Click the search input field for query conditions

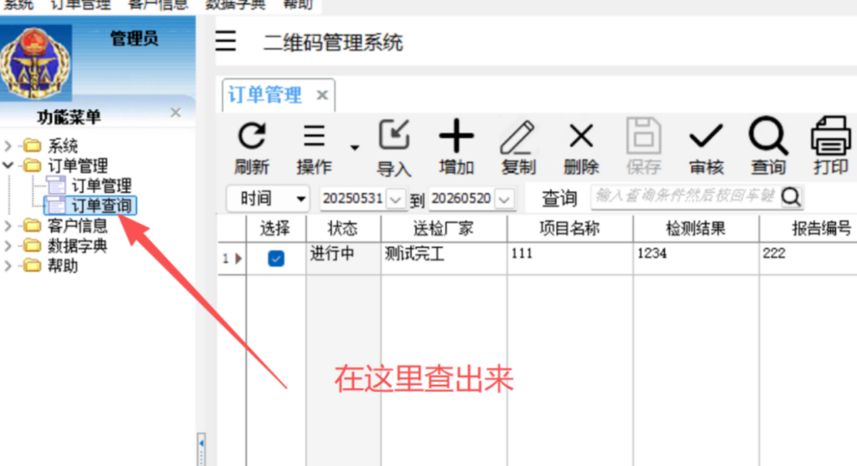click(x=684, y=197)
